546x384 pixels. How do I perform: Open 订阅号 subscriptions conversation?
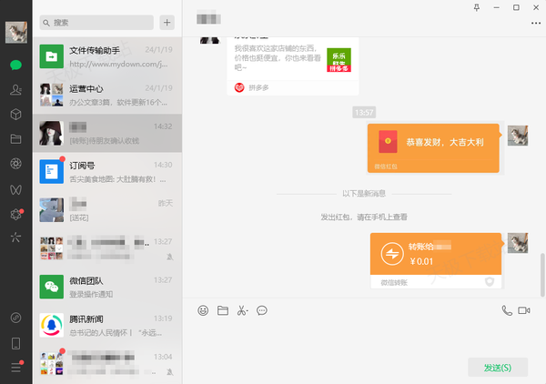pyautogui.click(x=107, y=172)
